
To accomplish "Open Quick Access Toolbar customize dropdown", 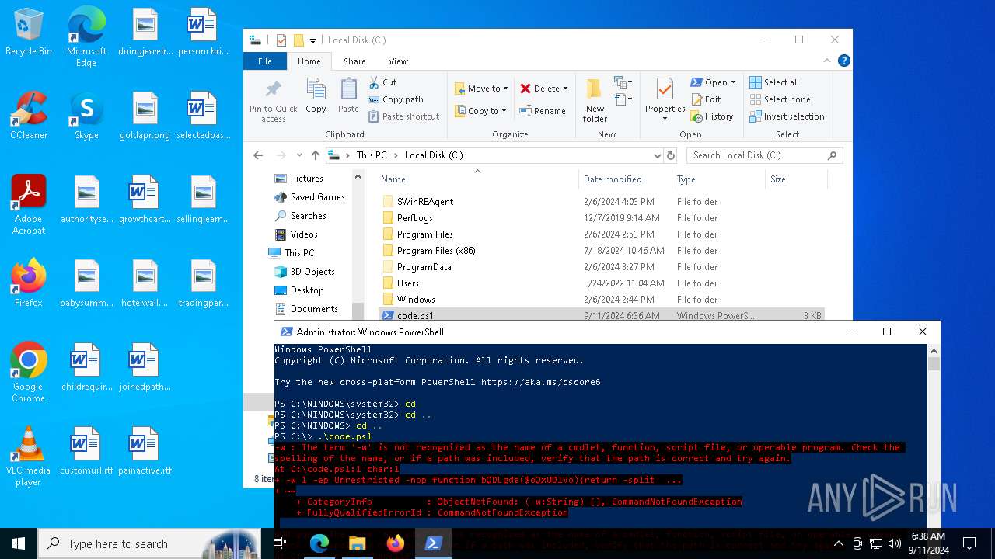I will tap(313, 40).
